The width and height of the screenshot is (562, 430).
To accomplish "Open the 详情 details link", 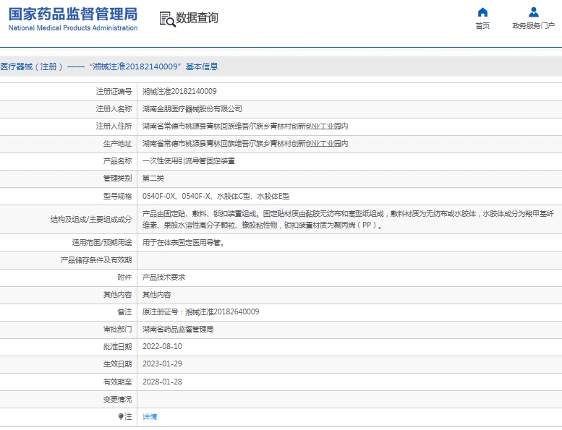I will [x=150, y=417].
